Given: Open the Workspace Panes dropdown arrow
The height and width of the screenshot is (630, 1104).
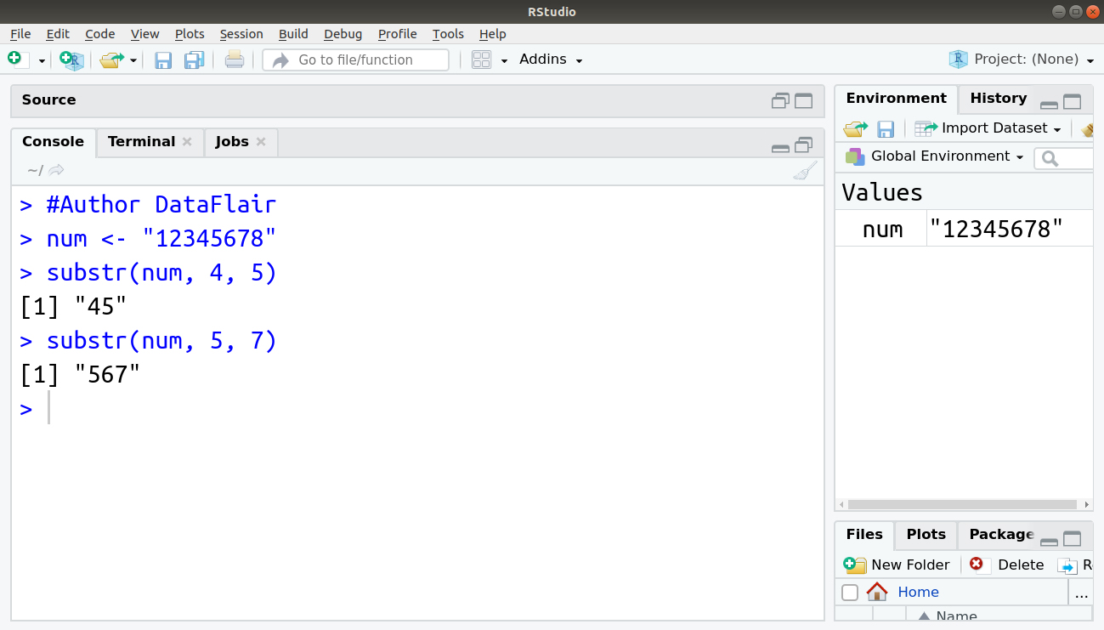Looking at the screenshot, I should tap(504, 61).
